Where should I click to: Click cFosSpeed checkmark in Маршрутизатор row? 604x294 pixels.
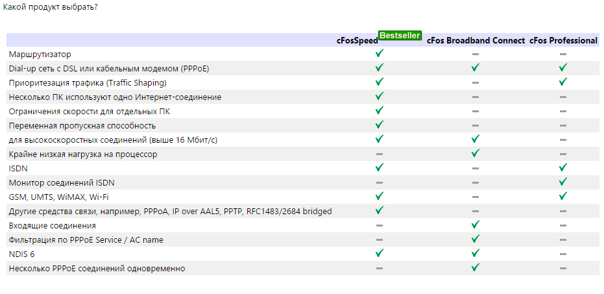click(x=380, y=53)
